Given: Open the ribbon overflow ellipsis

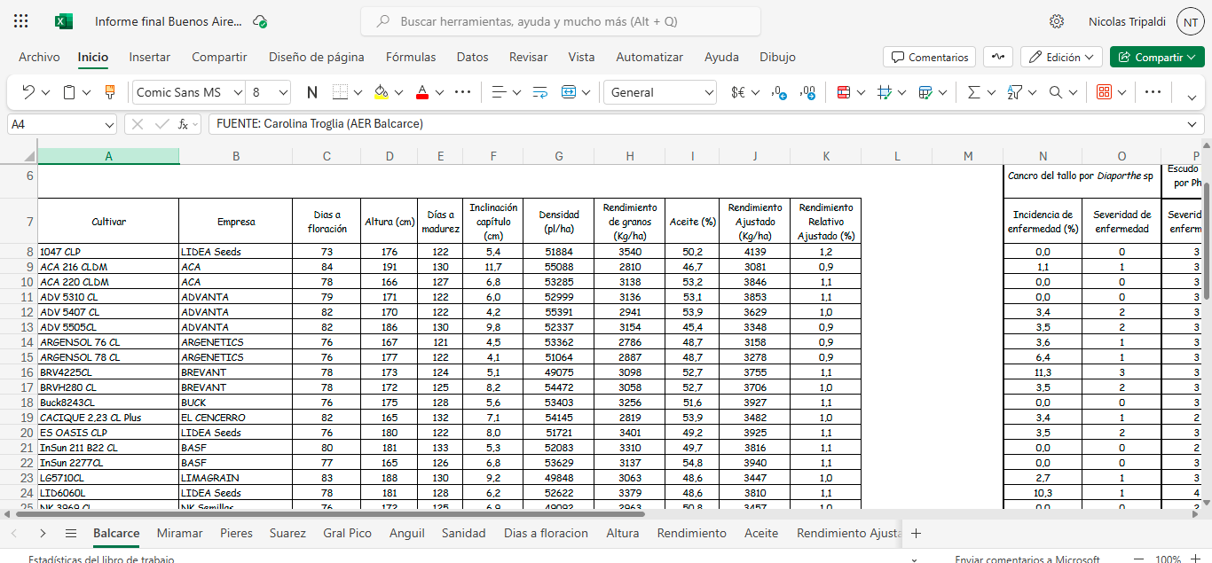Looking at the screenshot, I should [1153, 92].
